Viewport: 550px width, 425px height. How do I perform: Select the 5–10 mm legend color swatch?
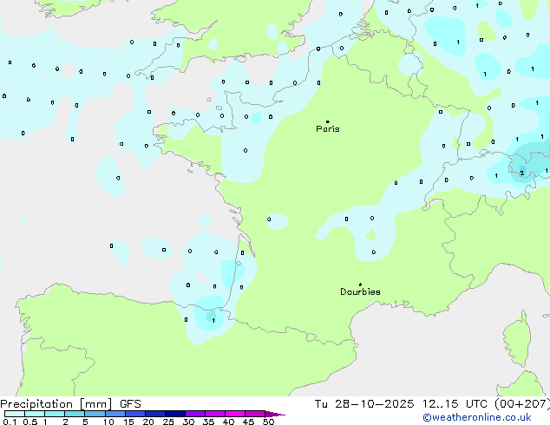click(95, 414)
